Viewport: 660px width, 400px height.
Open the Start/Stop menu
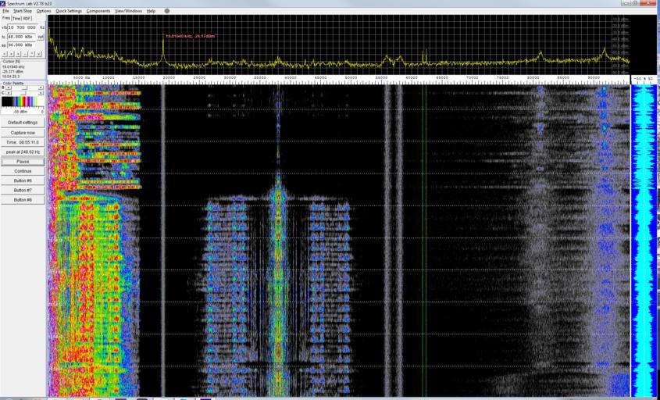tap(23, 11)
